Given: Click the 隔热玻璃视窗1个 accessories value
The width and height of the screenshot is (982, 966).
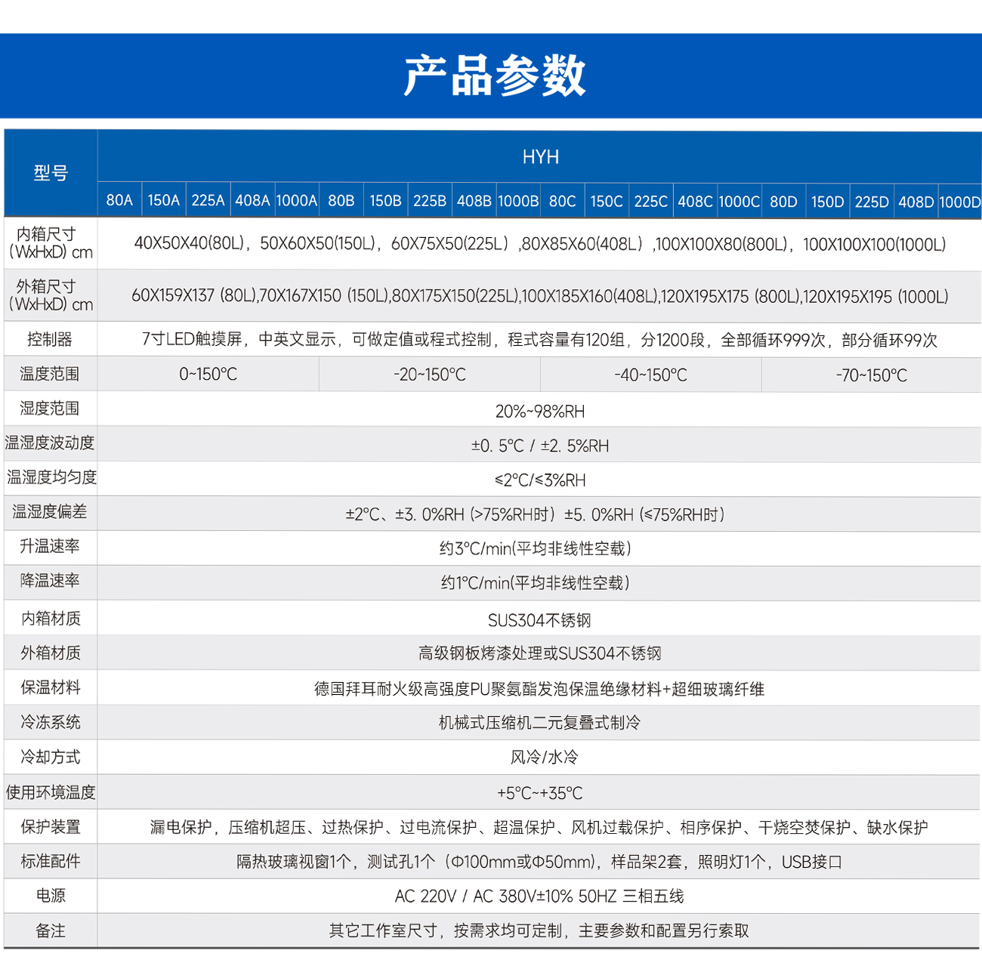Looking at the screenshot, I should tap(539, 862).
